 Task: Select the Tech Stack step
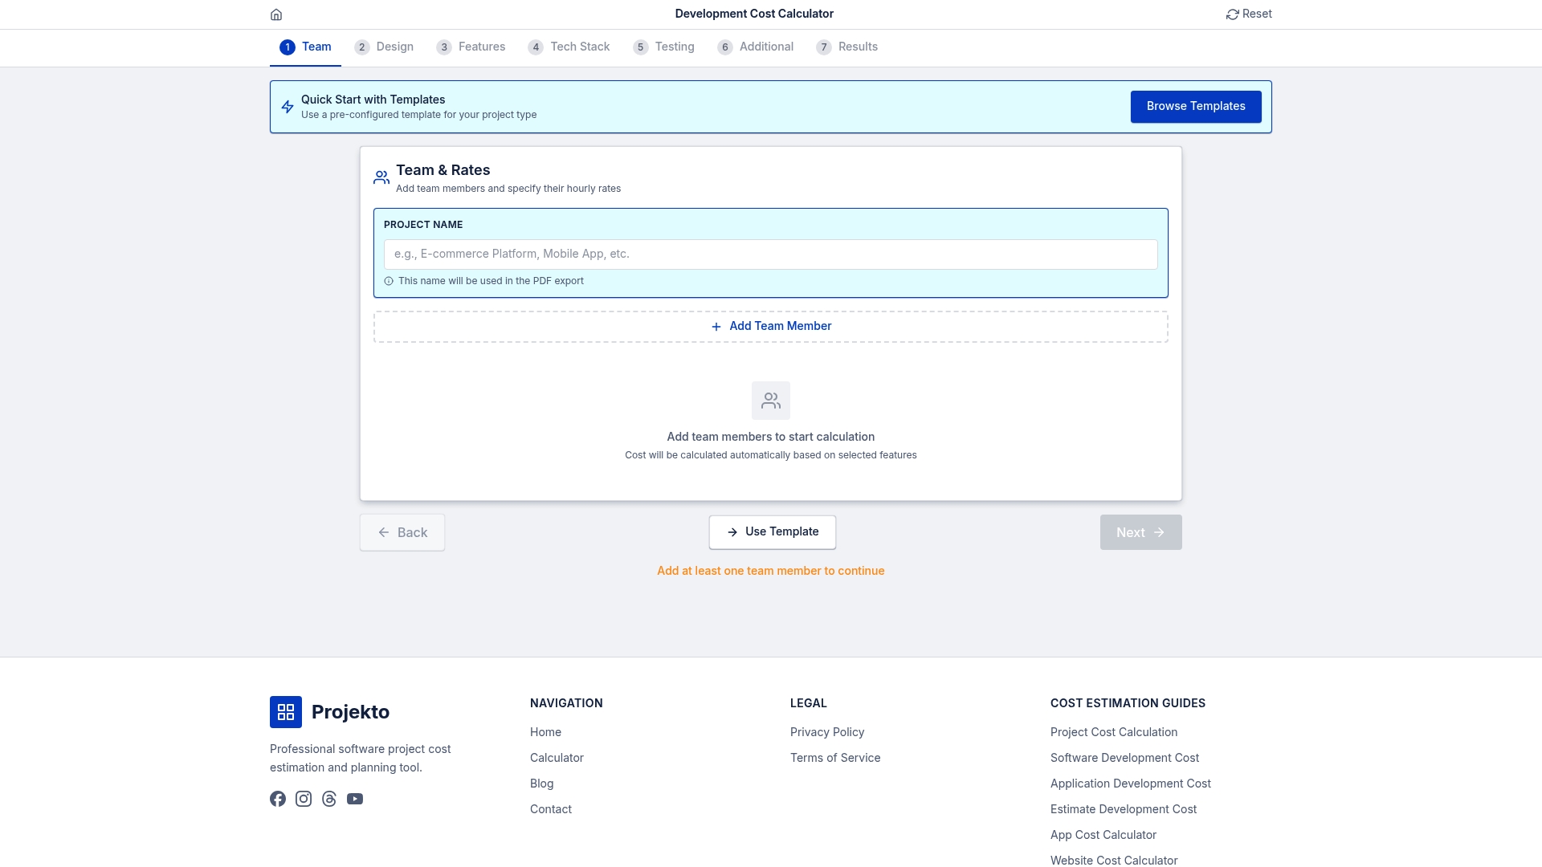(x=569, y=47)
